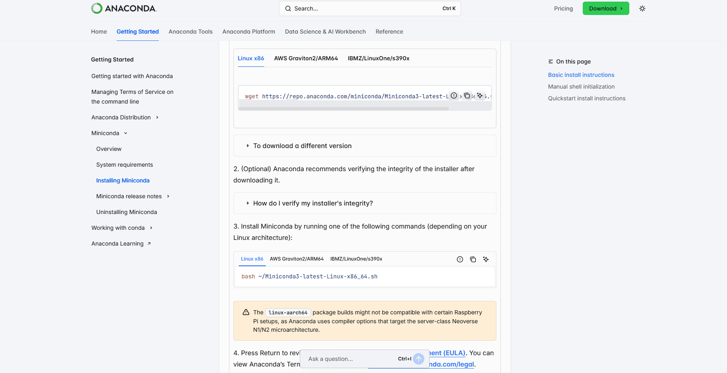The width and height of the screenshot is (727, 373).
Task: Open "Getting started with Anaconda" in the sidebar
Action: click(x=132, y=76)
